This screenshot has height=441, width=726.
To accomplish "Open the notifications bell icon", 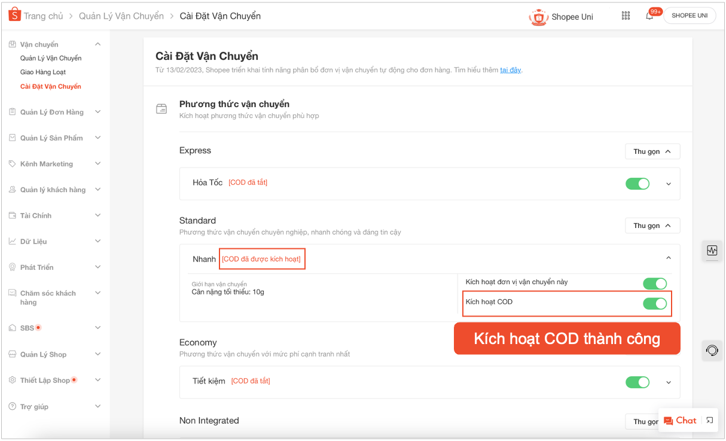I will pyautogui.click(x=649, y=16).
